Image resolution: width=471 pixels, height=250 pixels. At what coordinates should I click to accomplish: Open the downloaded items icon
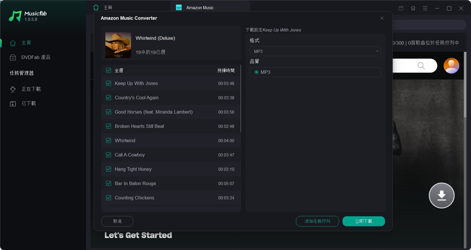click(13, 104)
